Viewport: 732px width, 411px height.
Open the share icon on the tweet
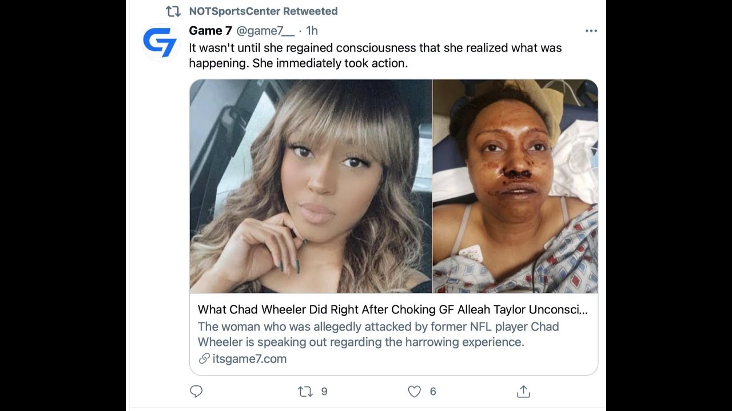click(x=523, y=392)
